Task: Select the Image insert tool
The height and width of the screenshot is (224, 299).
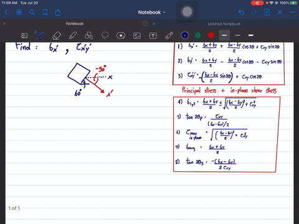Action: [137, 35]
